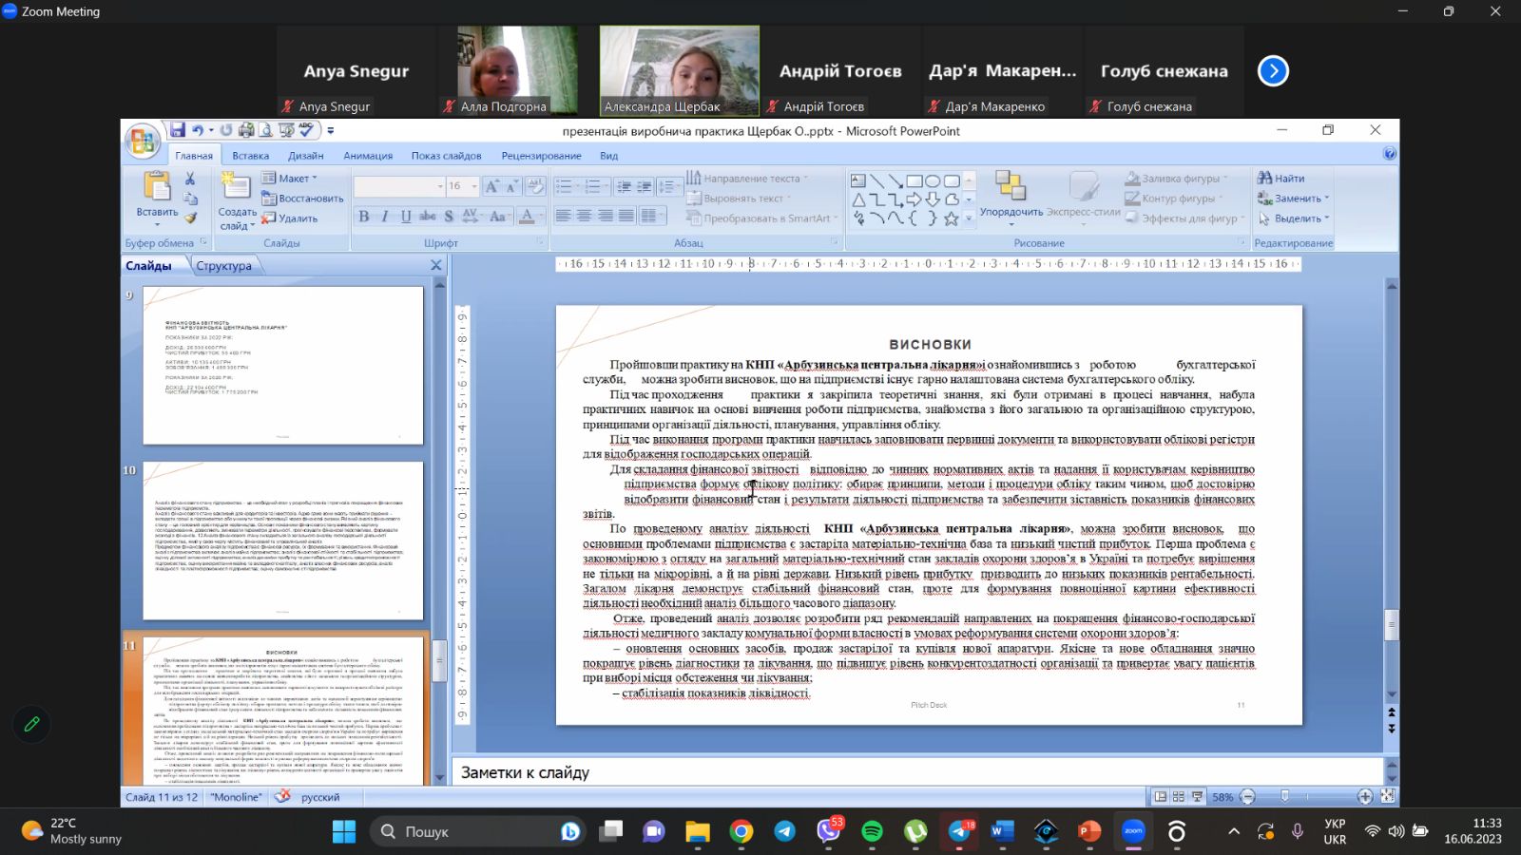Switch to the Структура pane tab
The height and width of the screenshot is (855, 1521).
[x=223, y=266]
